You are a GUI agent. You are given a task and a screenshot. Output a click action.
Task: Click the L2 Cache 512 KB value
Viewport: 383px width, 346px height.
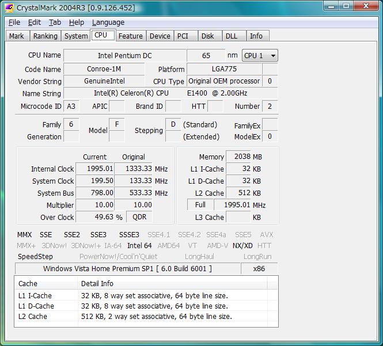[x=238, y=193]
